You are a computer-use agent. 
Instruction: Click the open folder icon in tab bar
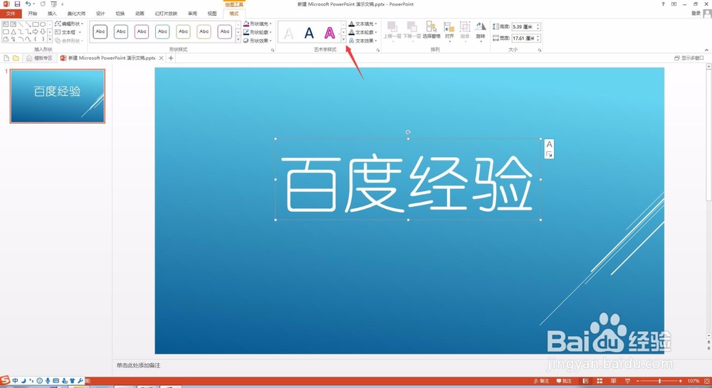[16, 58]
